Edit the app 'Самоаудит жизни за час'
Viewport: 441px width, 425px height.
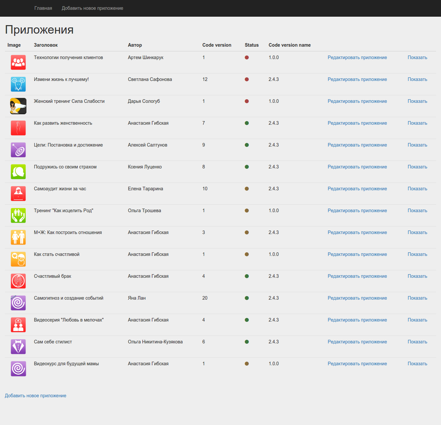(357, 189)
